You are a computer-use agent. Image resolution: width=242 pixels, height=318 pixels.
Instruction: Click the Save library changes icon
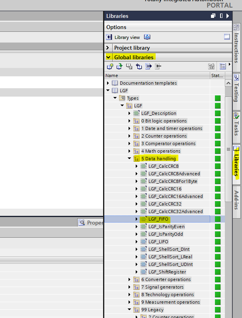[129, 66]
